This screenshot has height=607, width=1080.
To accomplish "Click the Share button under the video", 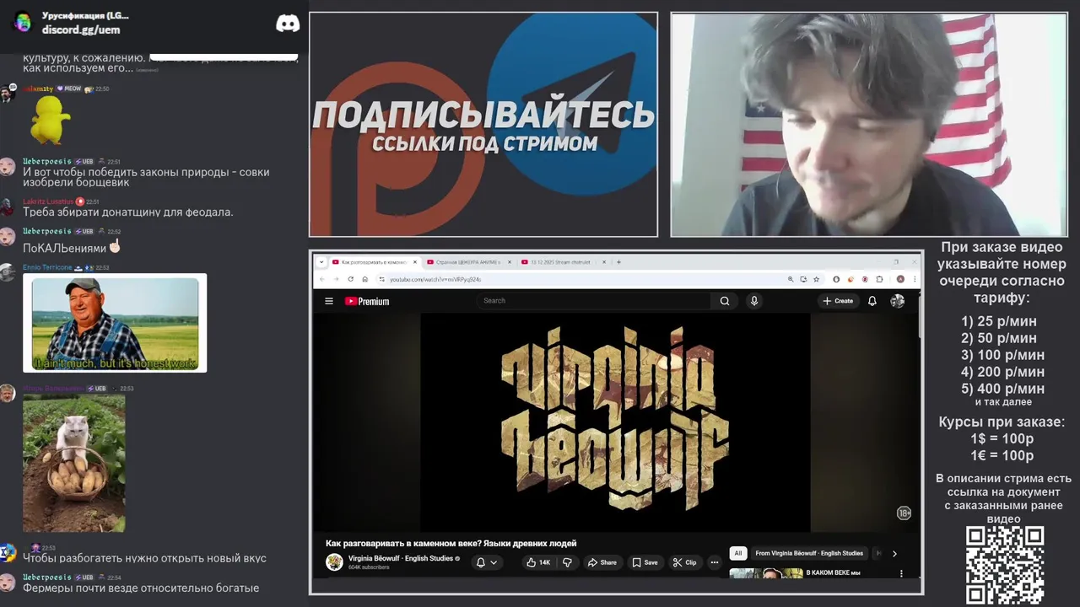I will pos(602,562).
